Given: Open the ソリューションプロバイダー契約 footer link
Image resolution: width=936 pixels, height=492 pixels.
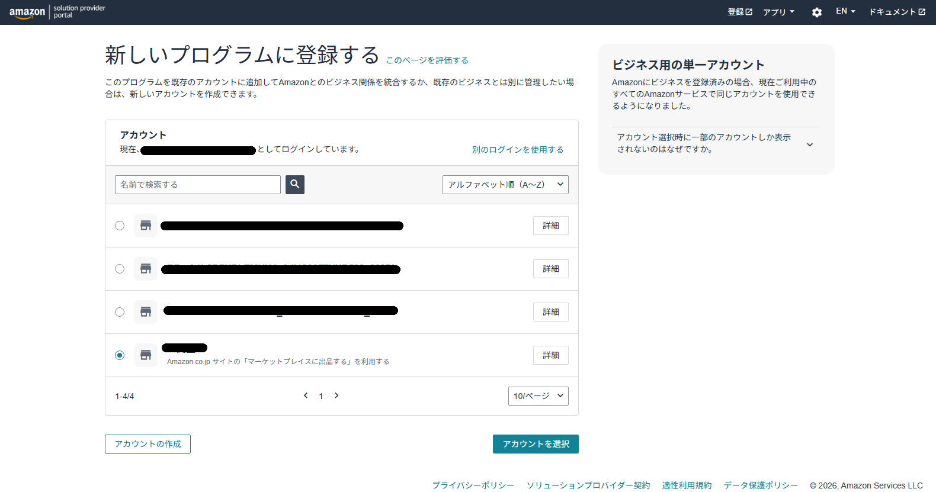Looking at the screenshot, I should coord(588,485).
